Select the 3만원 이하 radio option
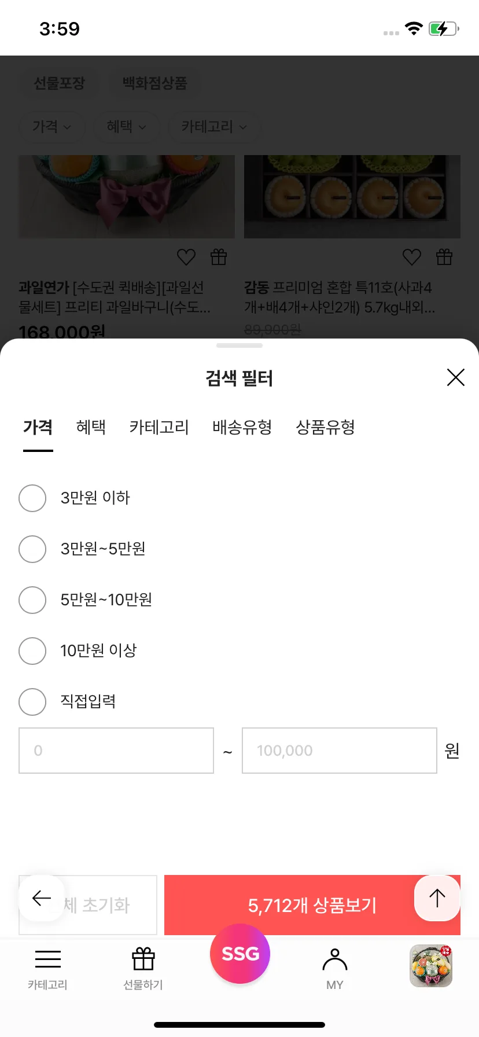Image resolution: width=479 pixels, height=1037 pixels. click(x=32, y=498)
